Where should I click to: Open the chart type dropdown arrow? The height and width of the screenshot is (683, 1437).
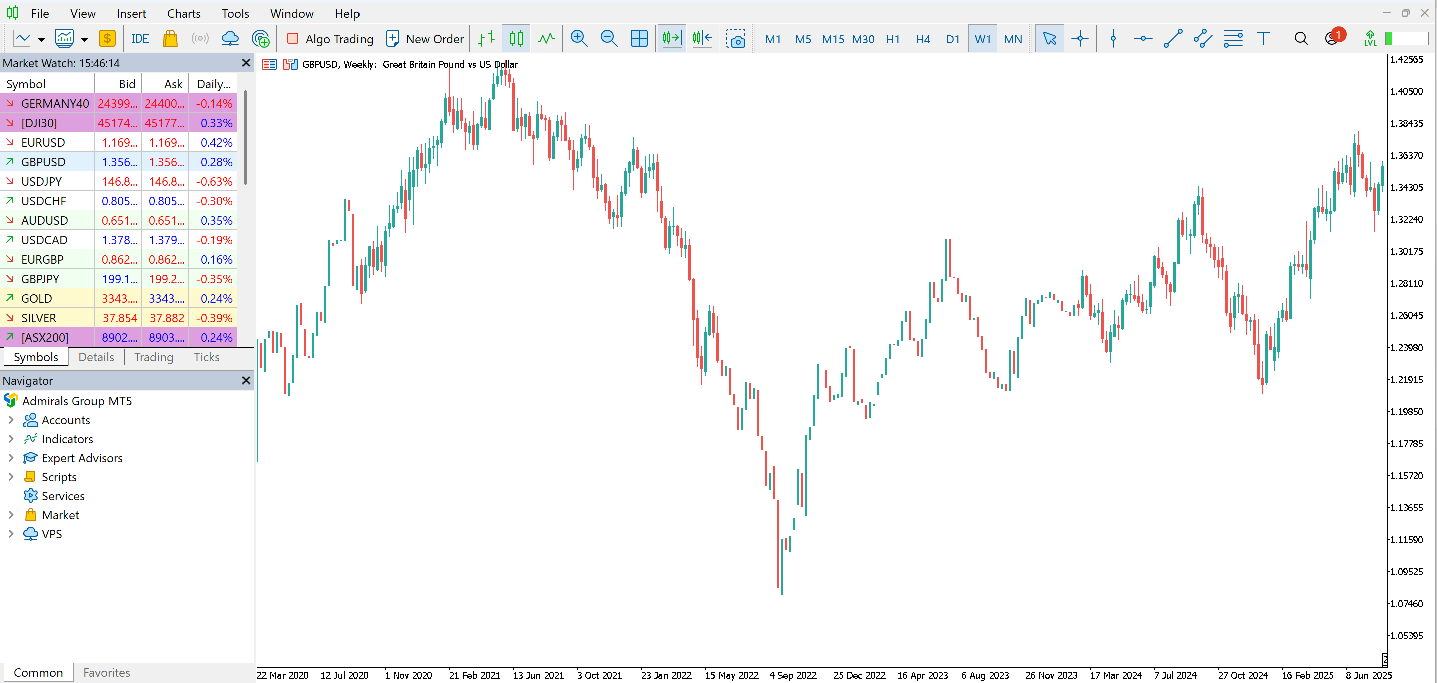pos(41,39)
